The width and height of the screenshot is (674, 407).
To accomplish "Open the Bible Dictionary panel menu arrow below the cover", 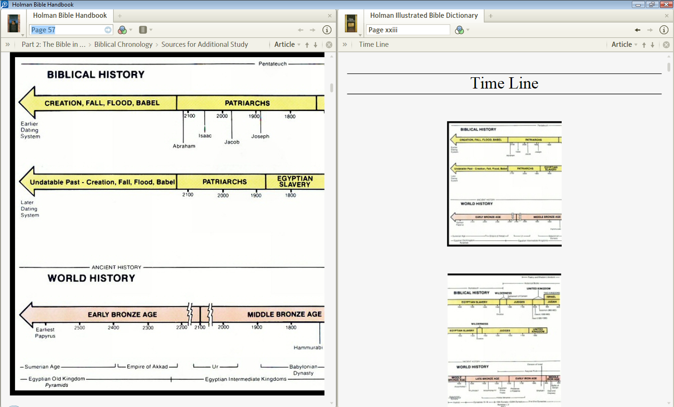I will coord(360,35).
